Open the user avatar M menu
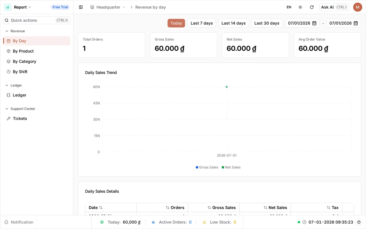This screenshot has height=229, width=366. coord(357,7)
